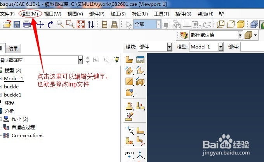
Task: Open the 加工(S) menu
Action: [118, 14]
